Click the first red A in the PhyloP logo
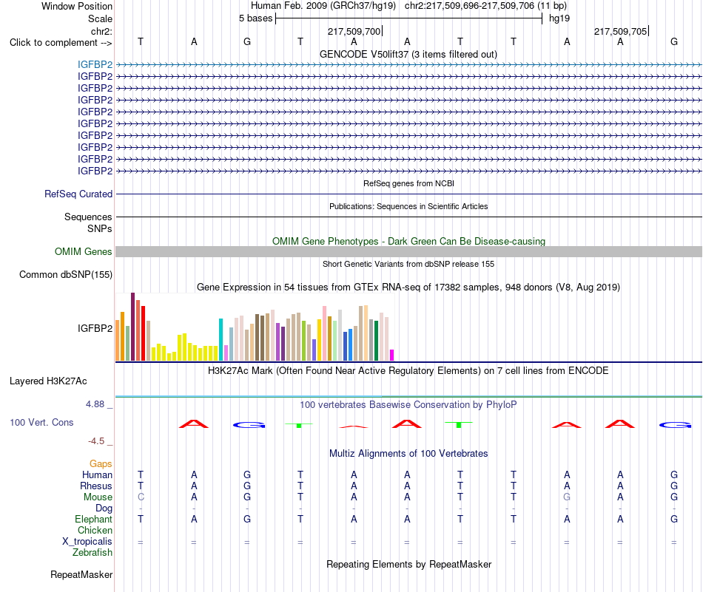The height and width of the screenshot is (592, 703). click(x=194, y=423)
